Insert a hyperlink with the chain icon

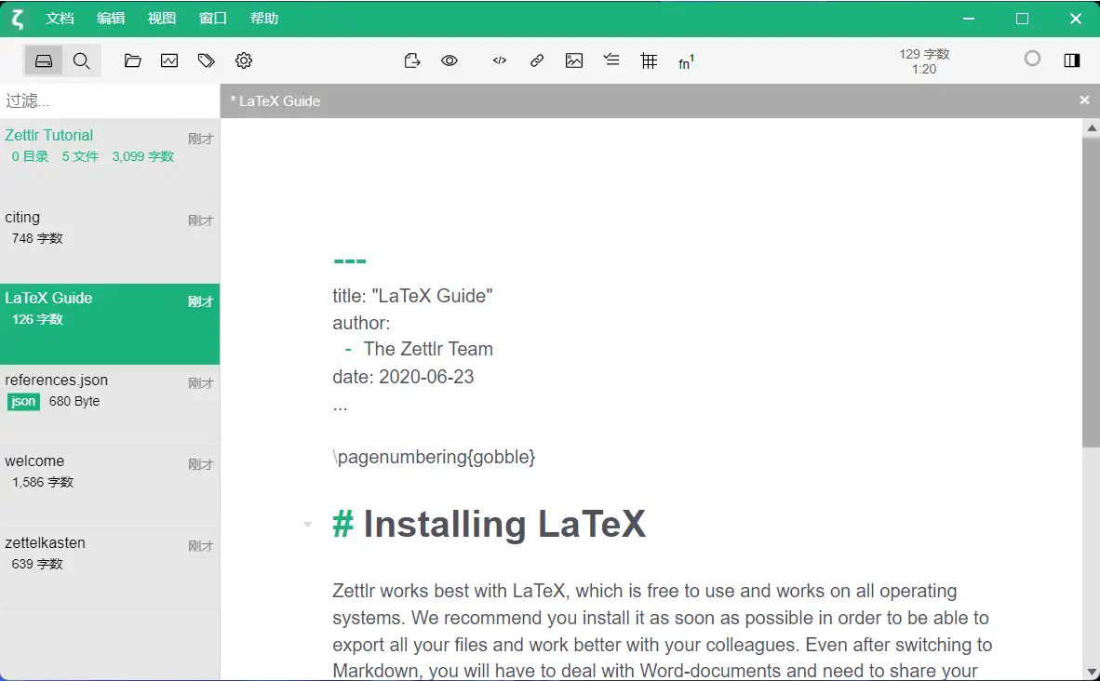point(537,61)
